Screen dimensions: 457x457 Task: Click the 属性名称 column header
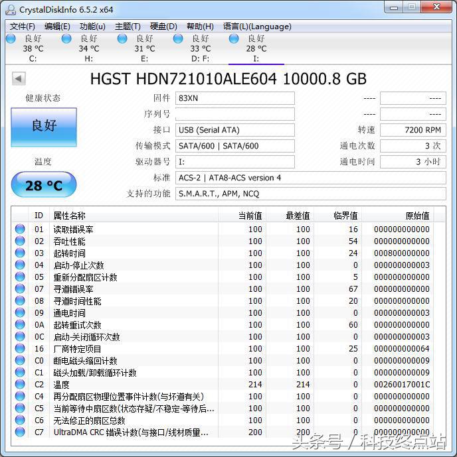point(134,216)
